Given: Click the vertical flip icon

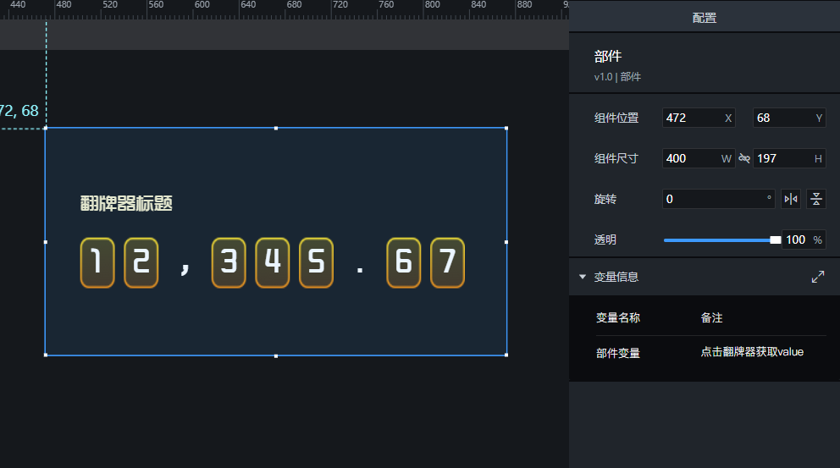Looking at the screenshot, I should tap(815, 199).
